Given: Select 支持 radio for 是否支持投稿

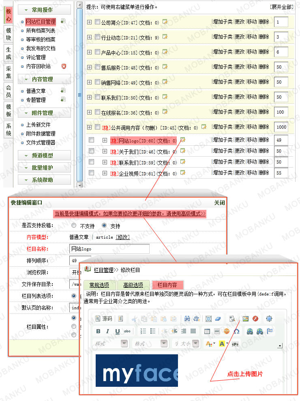Looking at the screenshot, I should tap(104, 225).
